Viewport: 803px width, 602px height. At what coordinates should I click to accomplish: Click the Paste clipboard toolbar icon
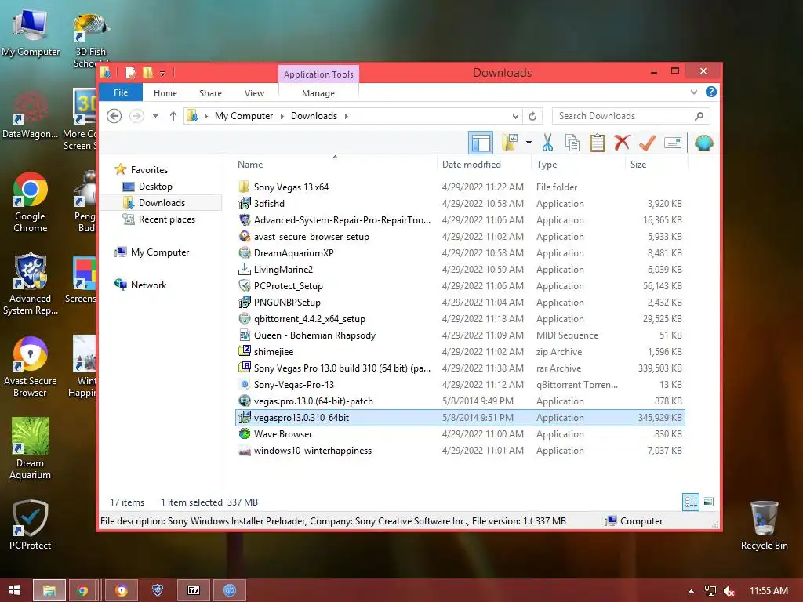point(597,143)
